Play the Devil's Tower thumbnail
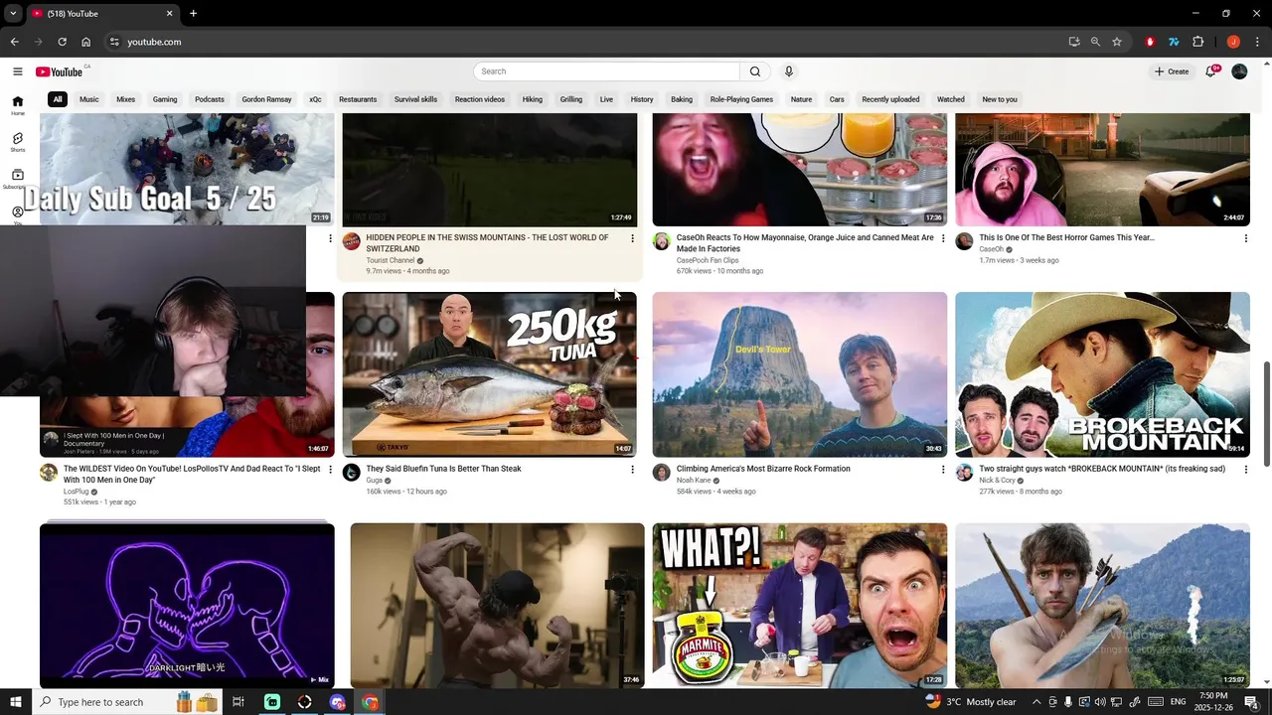The image size is (1272, 715). coord(800,374)
